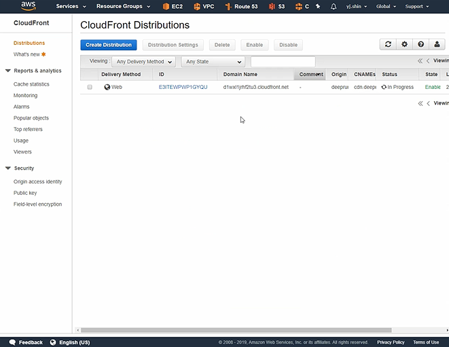Click the user person icon button
Screen dimensions: 449x347
(x=437, y=44)
